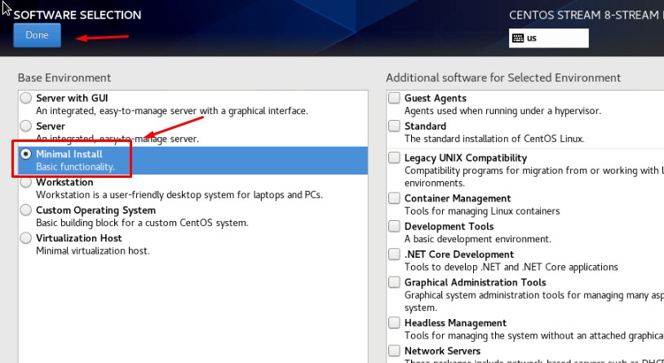664x363 pixels.
Task: Click the Minimal Install 'Basic functionality.' description
Action: pyautogui.click(x=81, y=167)
